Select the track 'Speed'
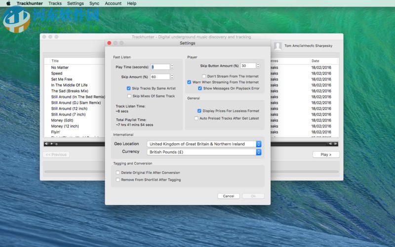Image resolution: width=395 pixels, height=247 pixels. click(57, 73)
